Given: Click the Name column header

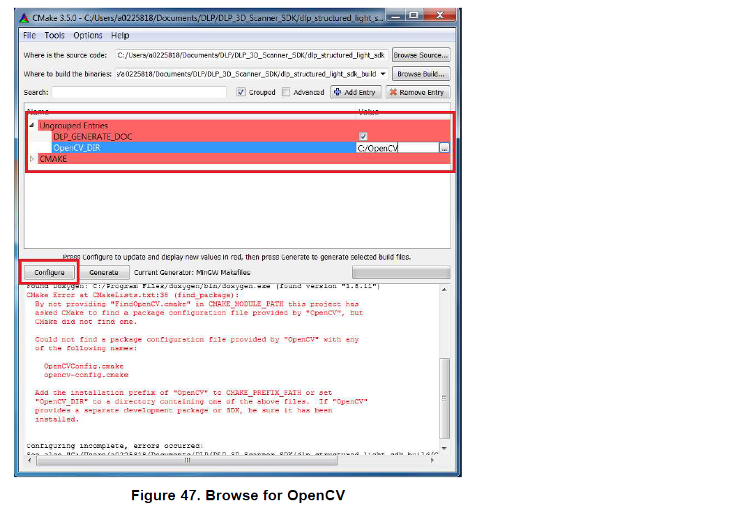Looking at the screenshot, I should (38, 112).
